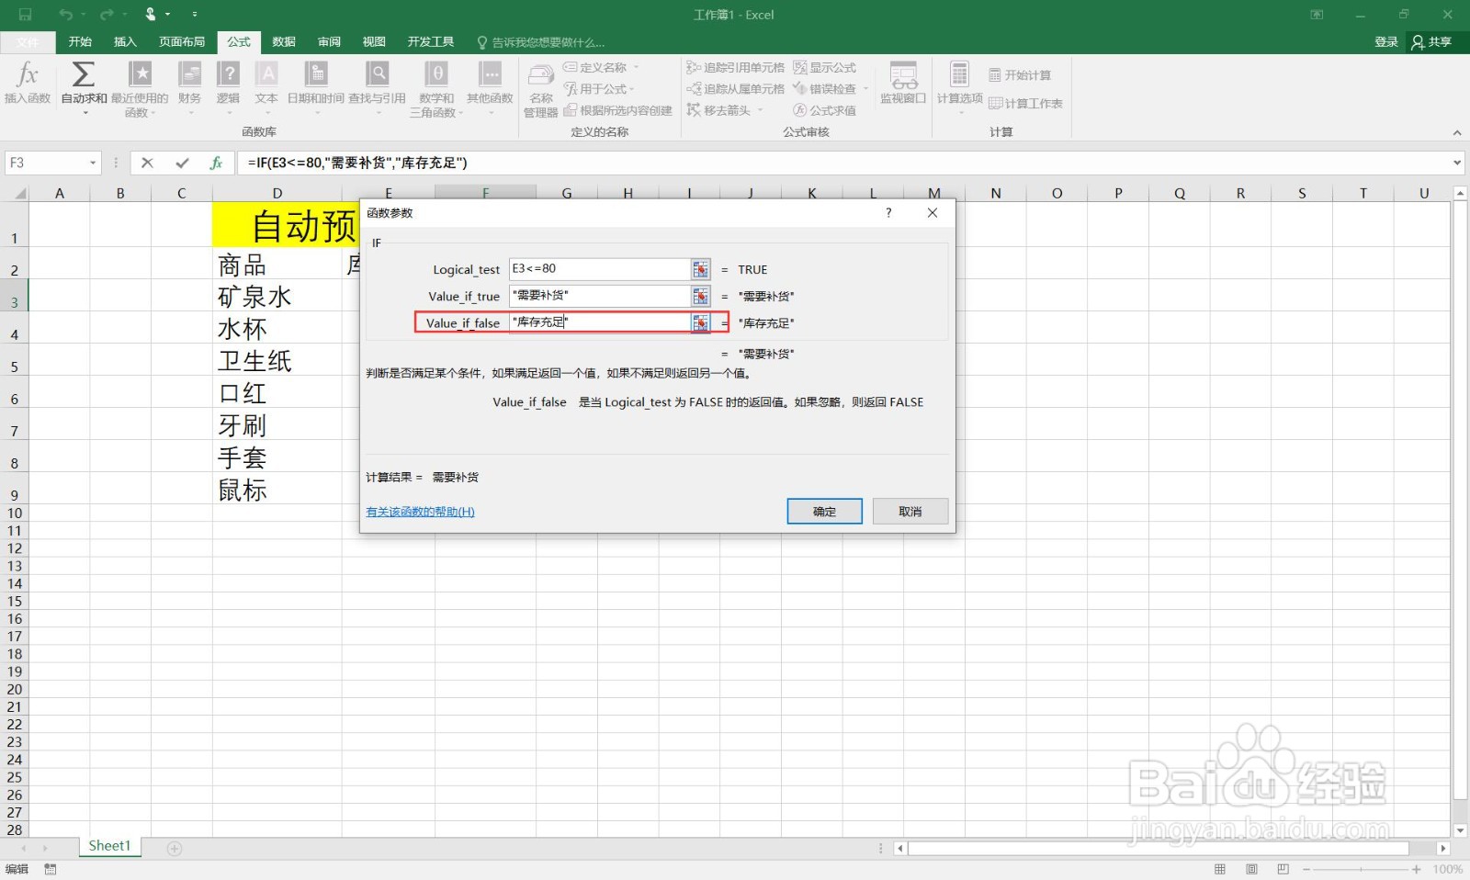Click the zoom slider in the status bar

click(1361, 869)
